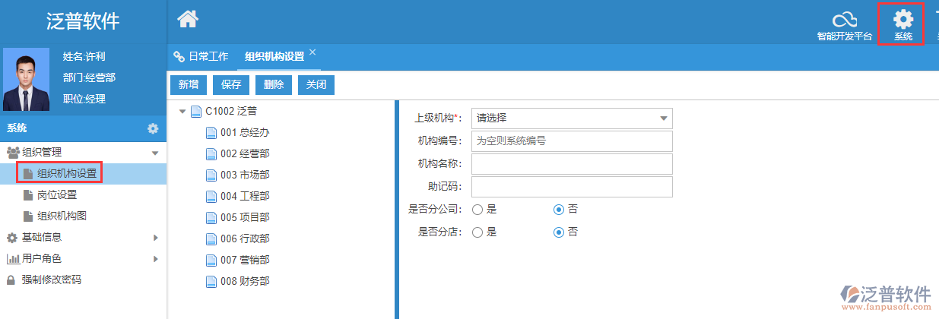The height and width of the screenshot is (319, 939).
Task: Click the user avatar photo
Action: point(27,80)
